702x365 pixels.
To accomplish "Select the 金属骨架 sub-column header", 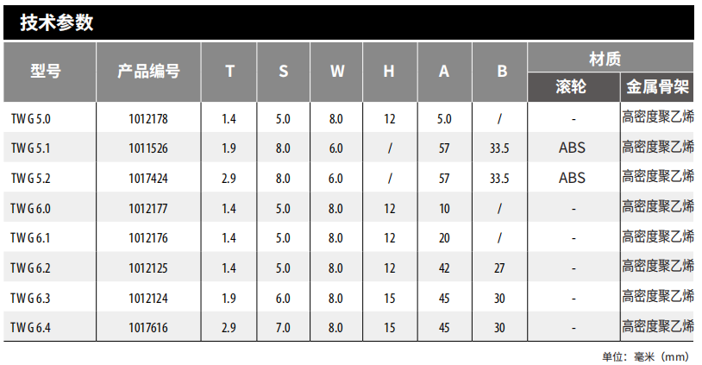I will pyautogui.click(x=657, y=87).
